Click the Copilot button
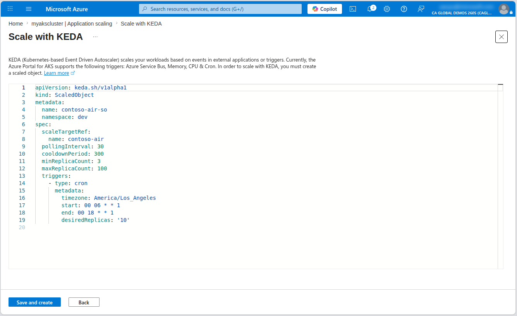 click(325, 9)
